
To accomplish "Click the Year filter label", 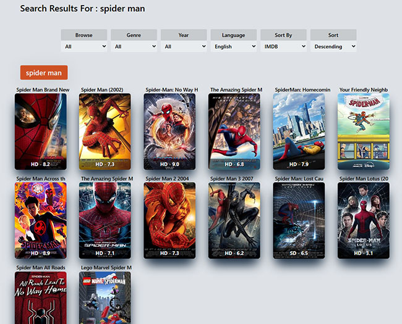I will point(184,35).
